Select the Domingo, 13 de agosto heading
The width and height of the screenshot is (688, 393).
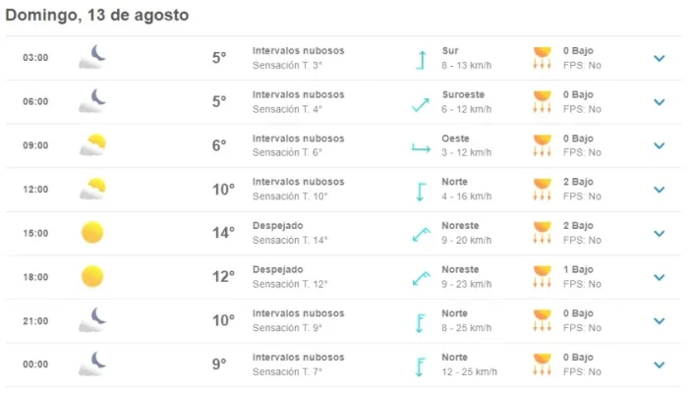click(97, 15)
